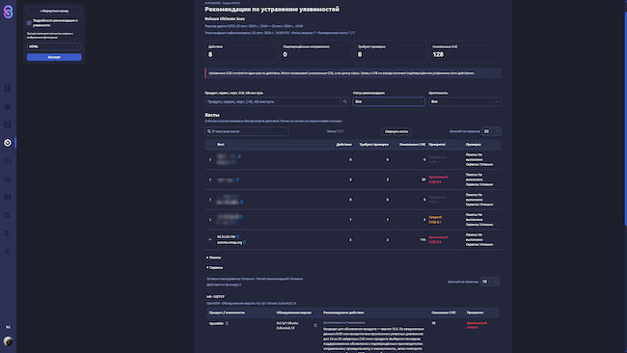Copy icon in third host row with zero actions

241,203
